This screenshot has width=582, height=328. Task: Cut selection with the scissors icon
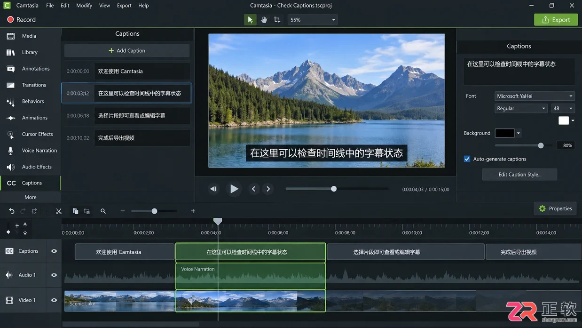tap(59, 211)
